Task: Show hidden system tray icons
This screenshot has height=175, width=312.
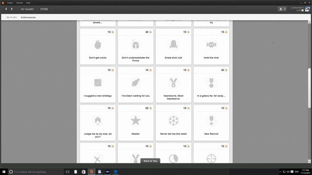Action: click(x=280, y=172)
